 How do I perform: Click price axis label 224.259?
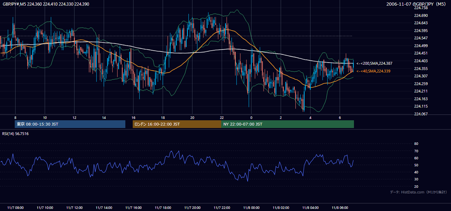[421, 84]
